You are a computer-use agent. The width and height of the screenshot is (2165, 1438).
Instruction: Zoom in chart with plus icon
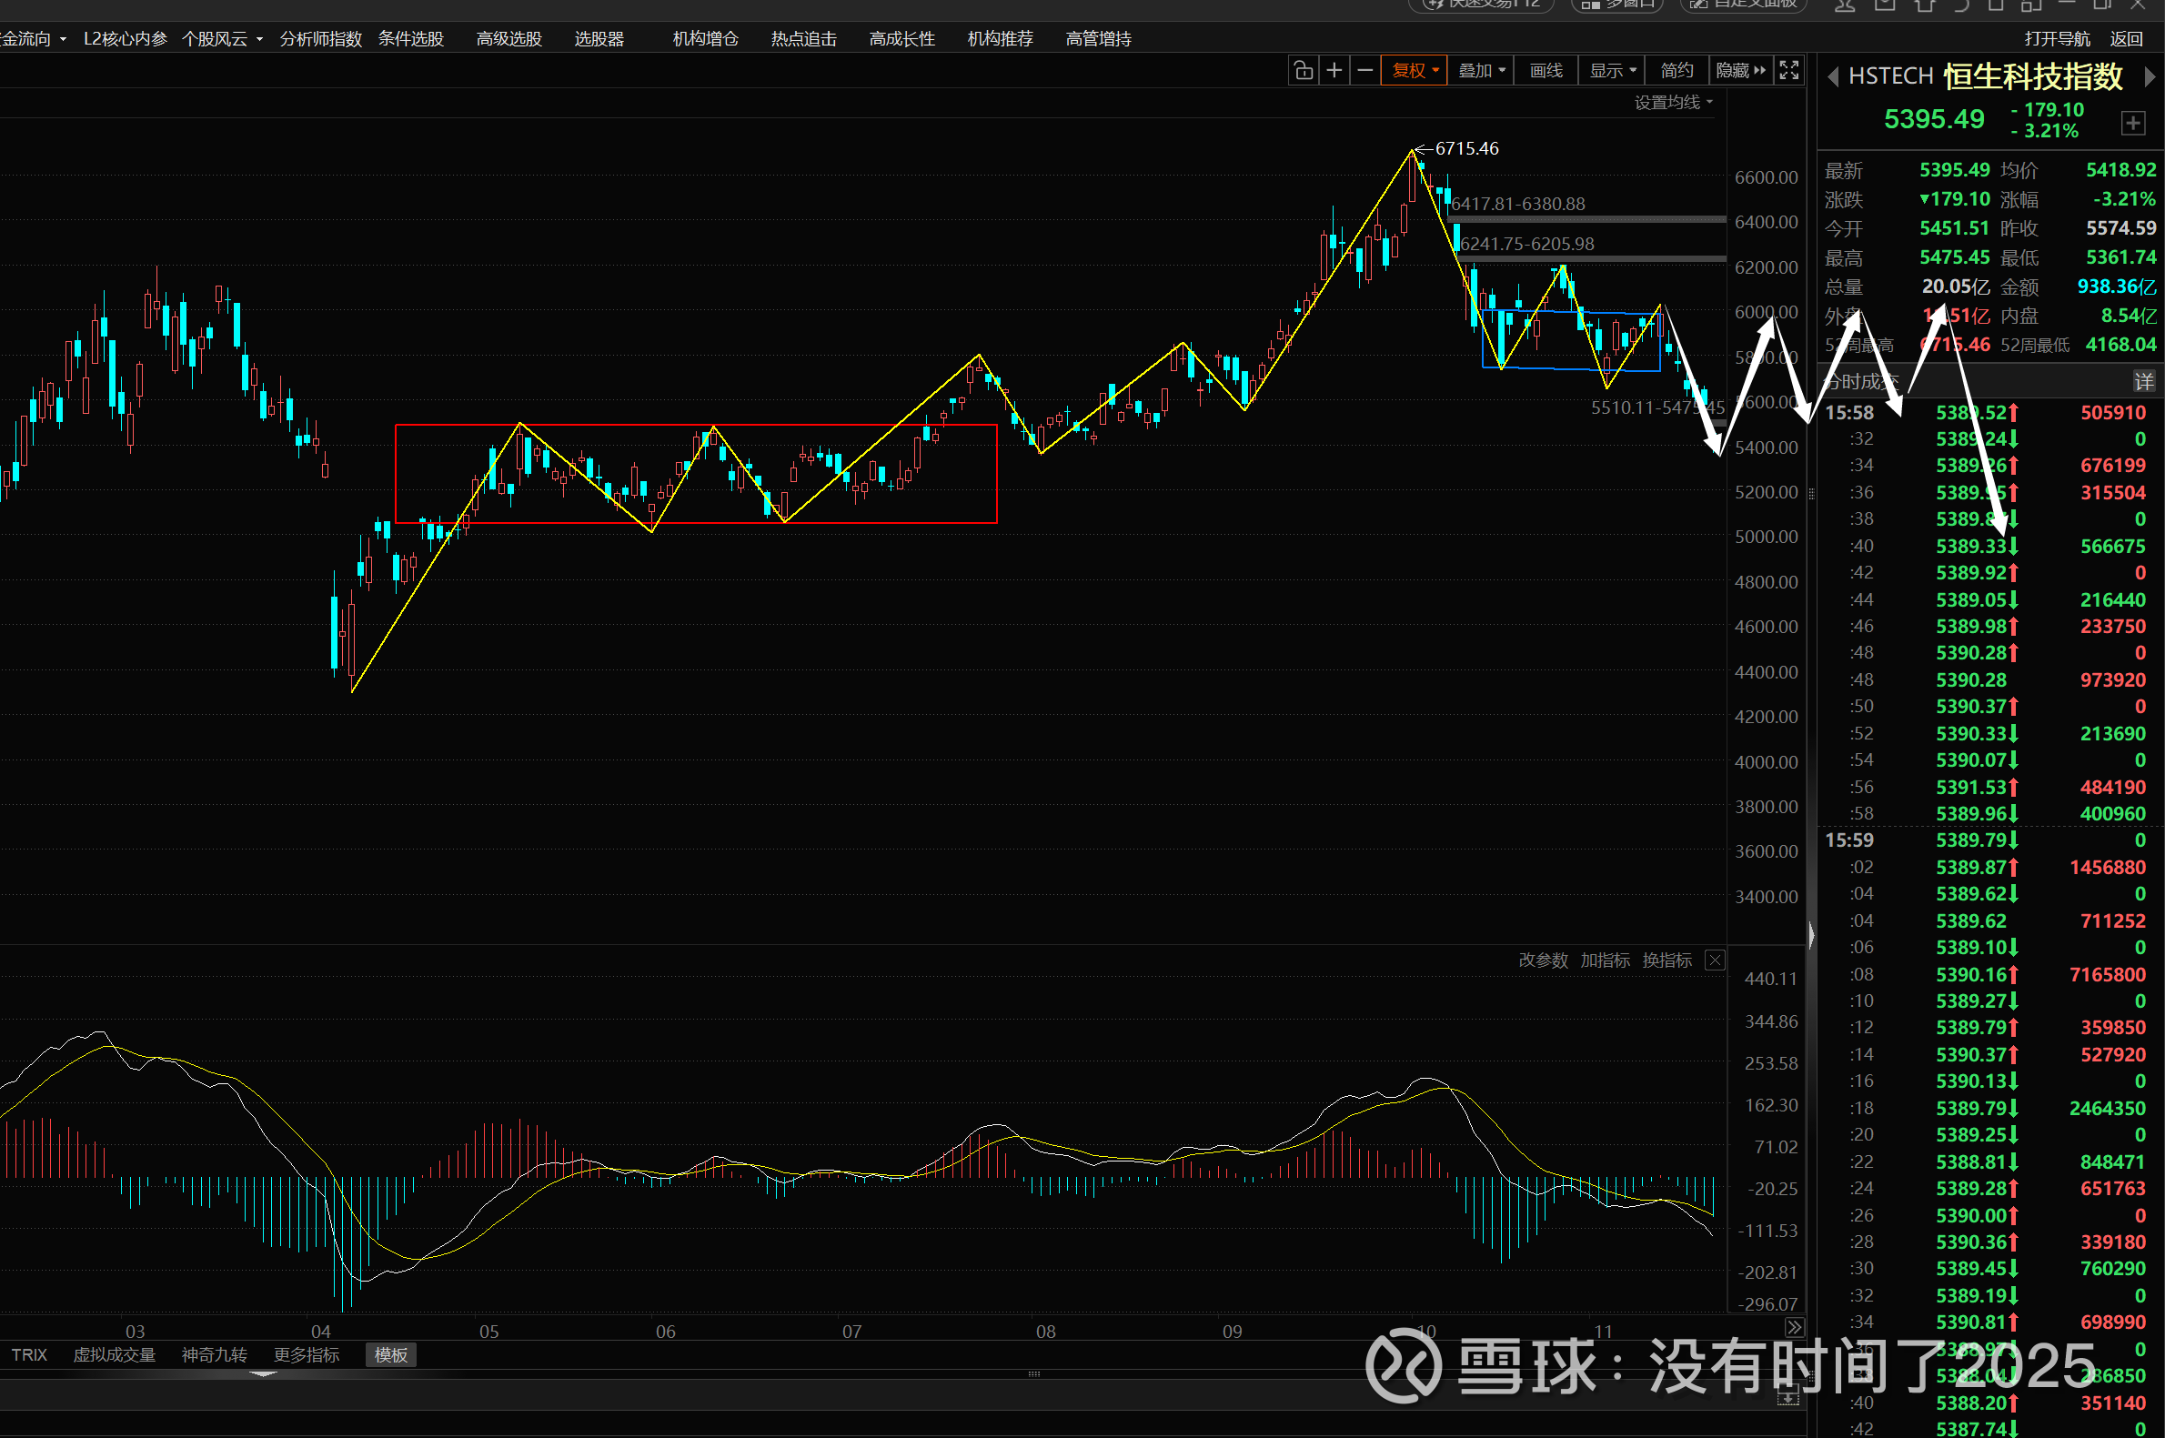[x=1334, y=71]
